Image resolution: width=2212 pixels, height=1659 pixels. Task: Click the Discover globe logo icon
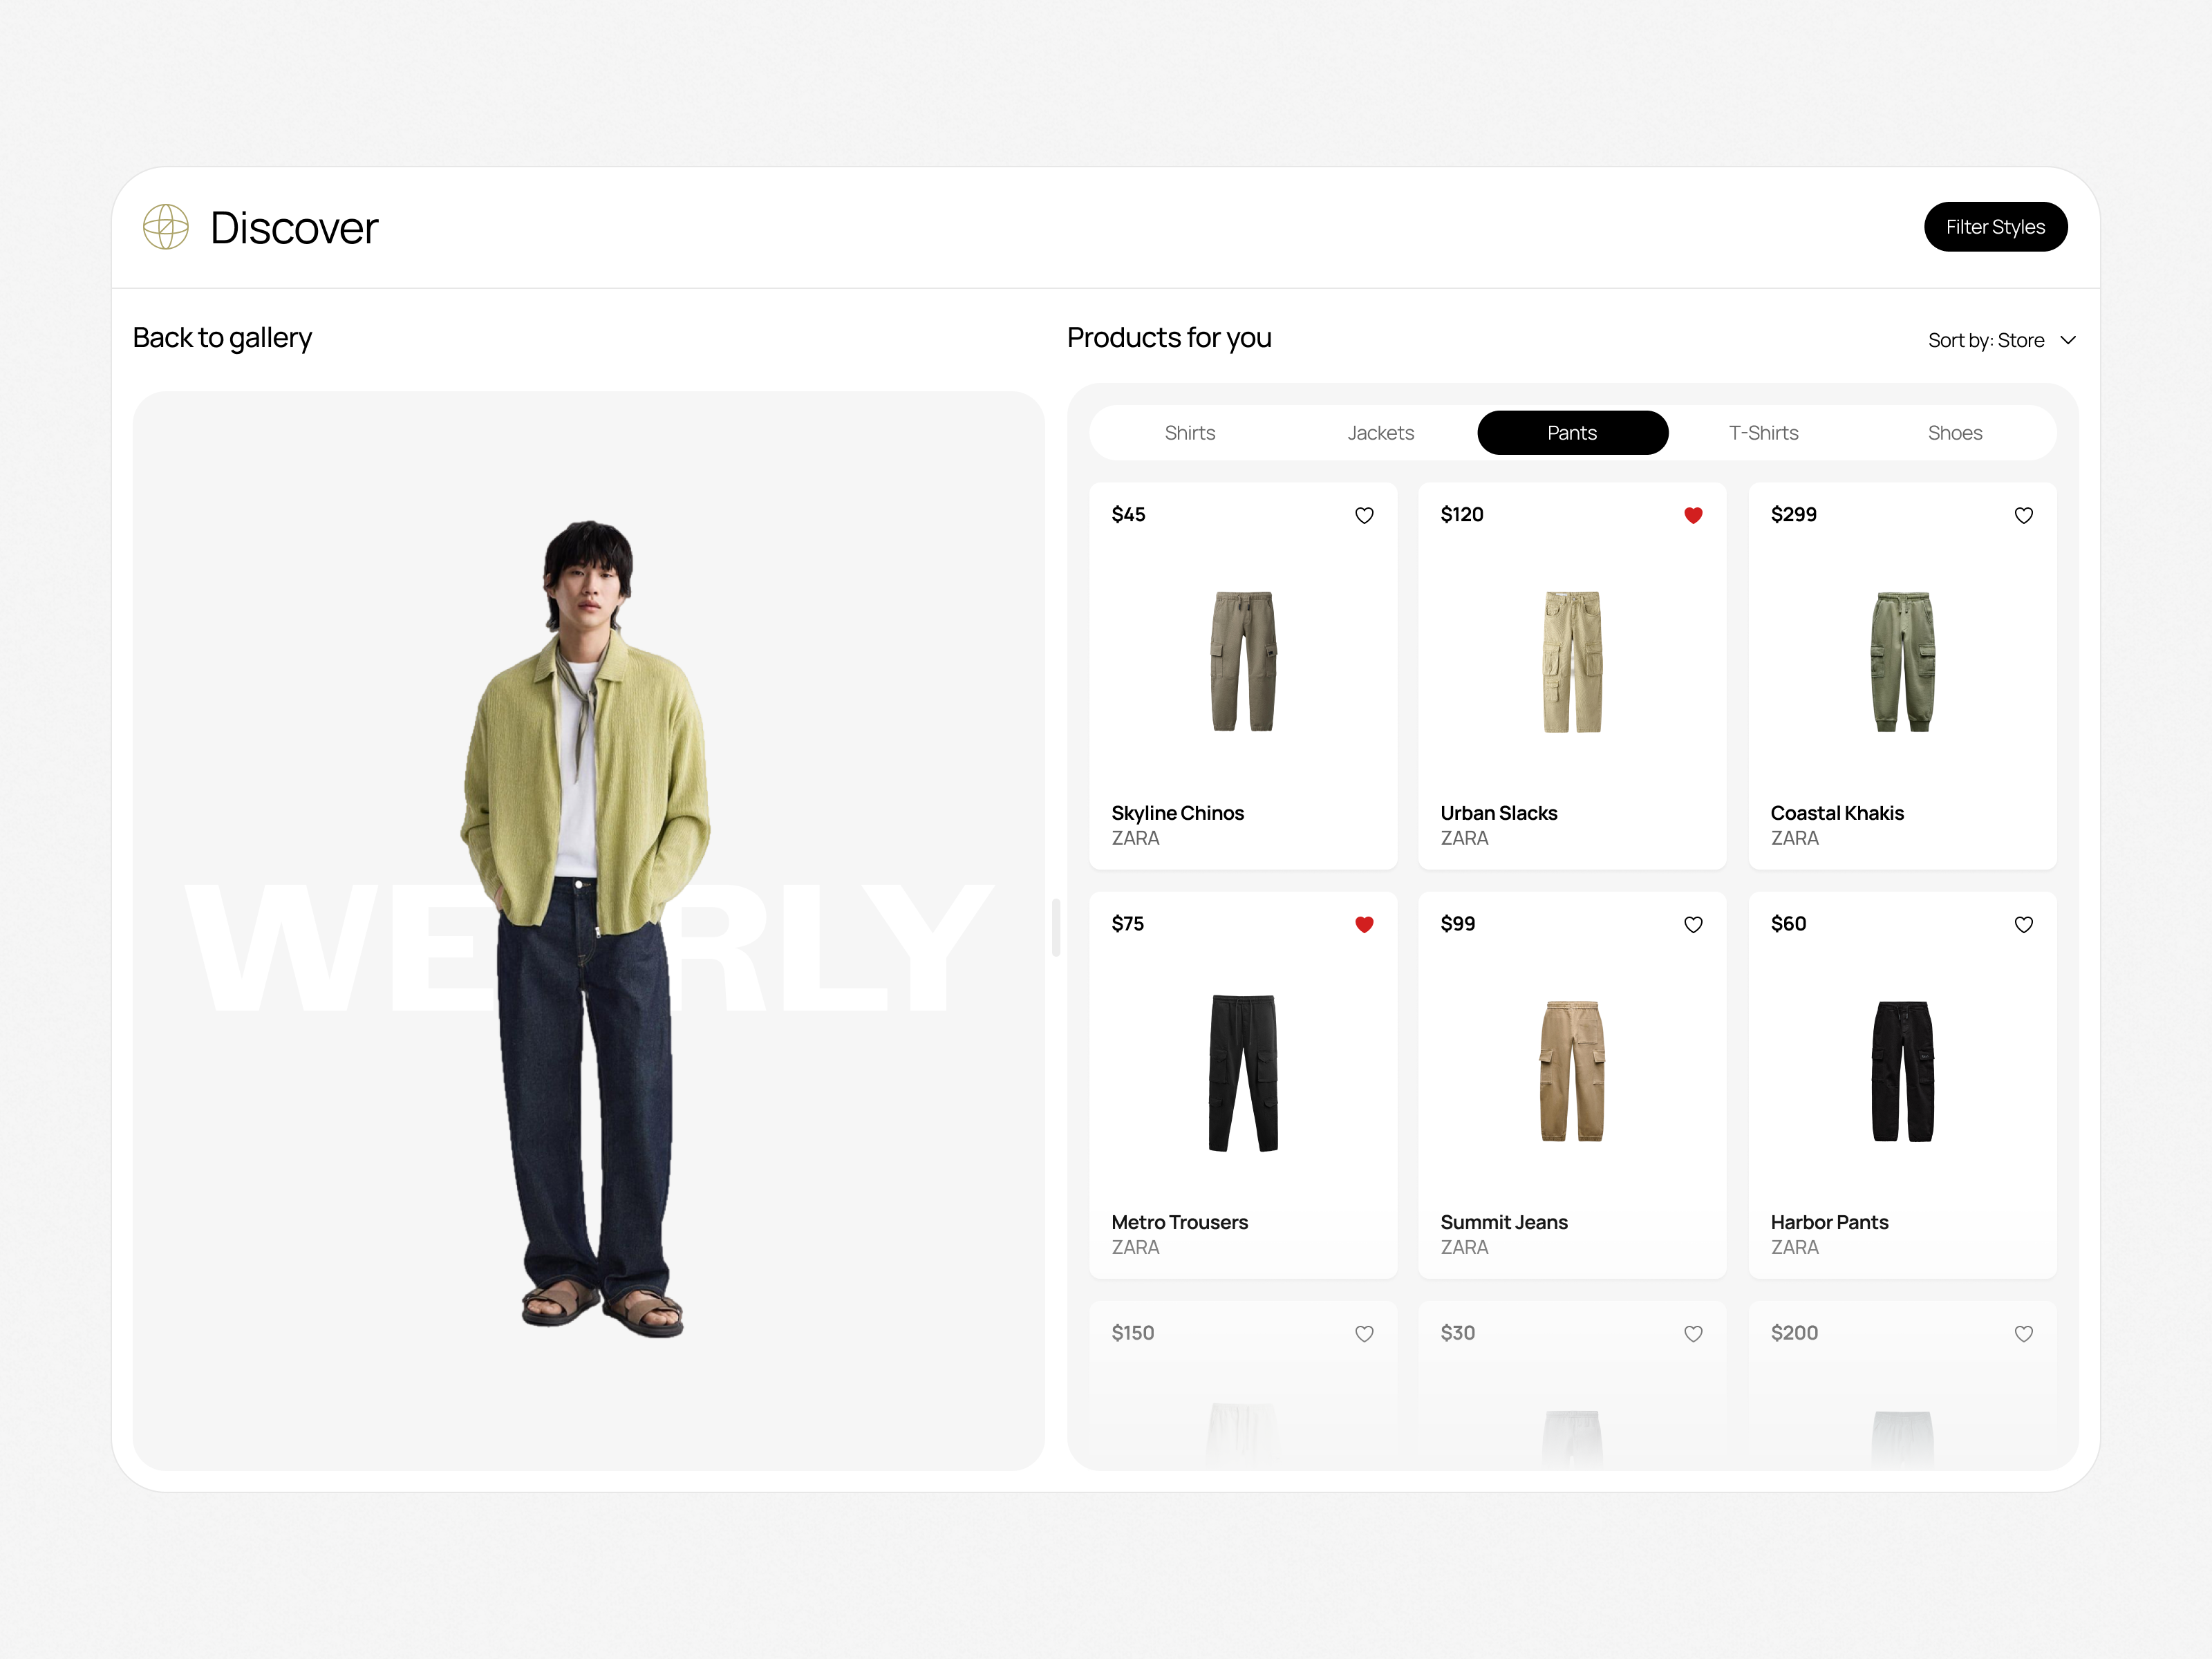coord(166,227)
